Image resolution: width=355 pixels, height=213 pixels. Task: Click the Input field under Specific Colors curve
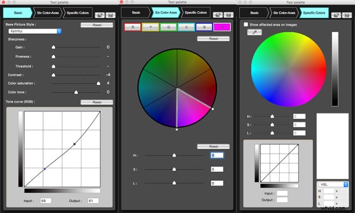282,193
